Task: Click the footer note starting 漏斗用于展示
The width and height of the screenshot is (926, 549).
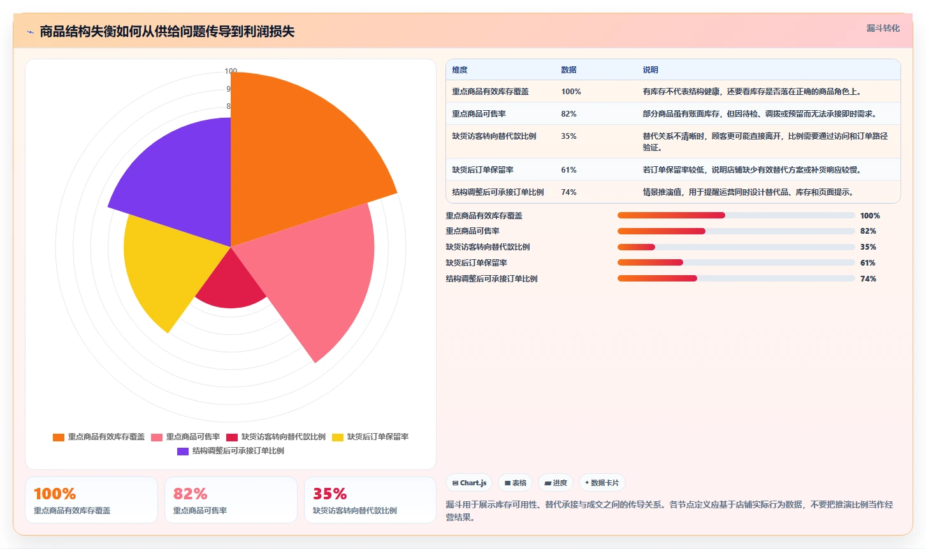Action: [x=669, y=511]
